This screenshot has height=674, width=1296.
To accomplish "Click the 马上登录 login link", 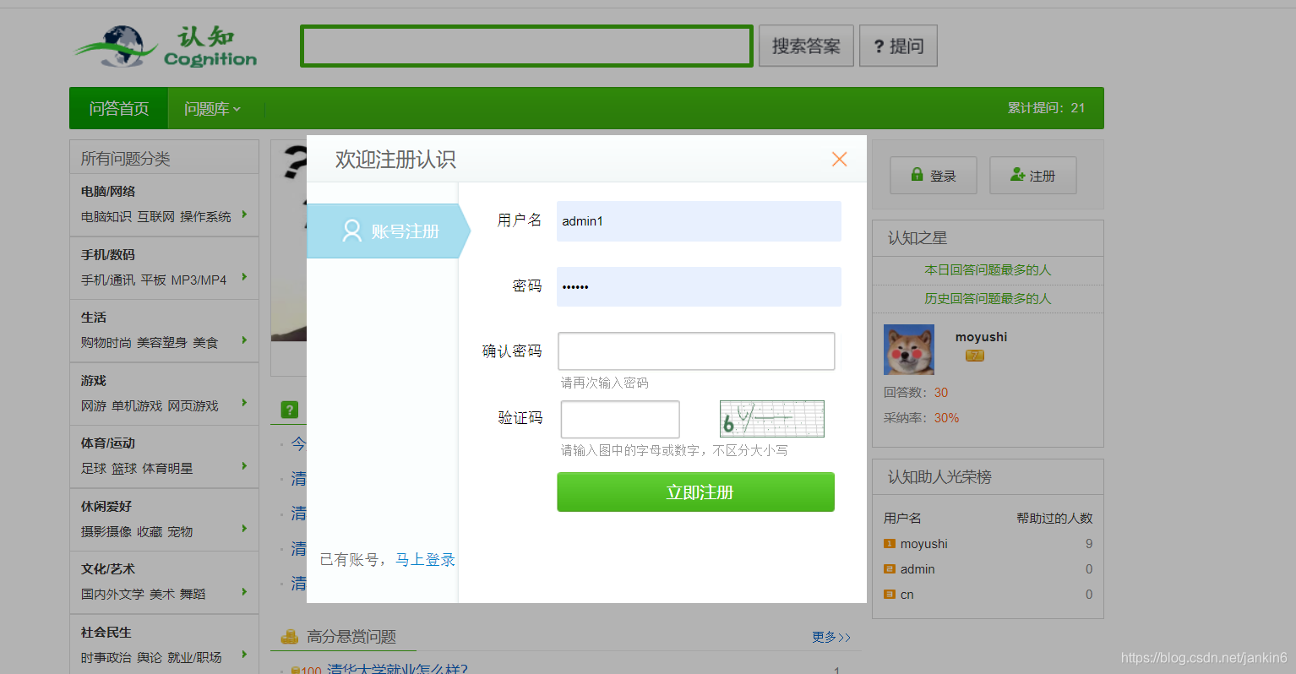I will [x=426, y=558].
